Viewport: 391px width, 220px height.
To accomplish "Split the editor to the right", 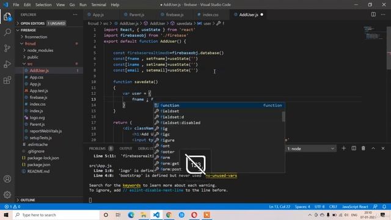I will (x=373, y=15).
